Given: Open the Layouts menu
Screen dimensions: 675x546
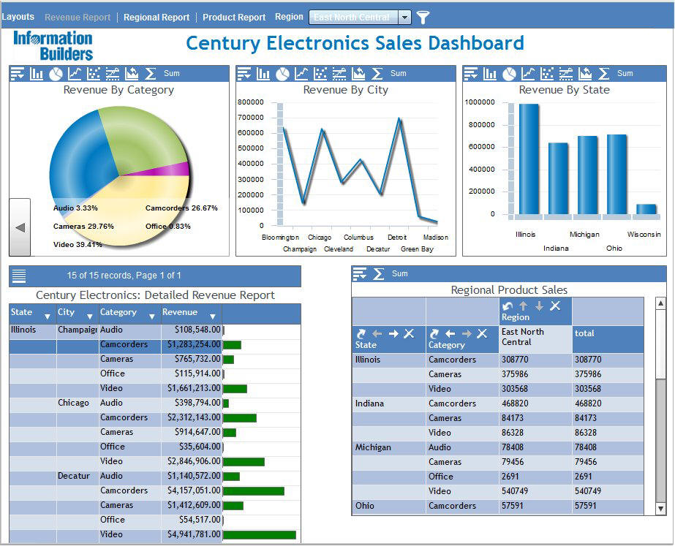Looking at the screenshot, I should 18,17.
